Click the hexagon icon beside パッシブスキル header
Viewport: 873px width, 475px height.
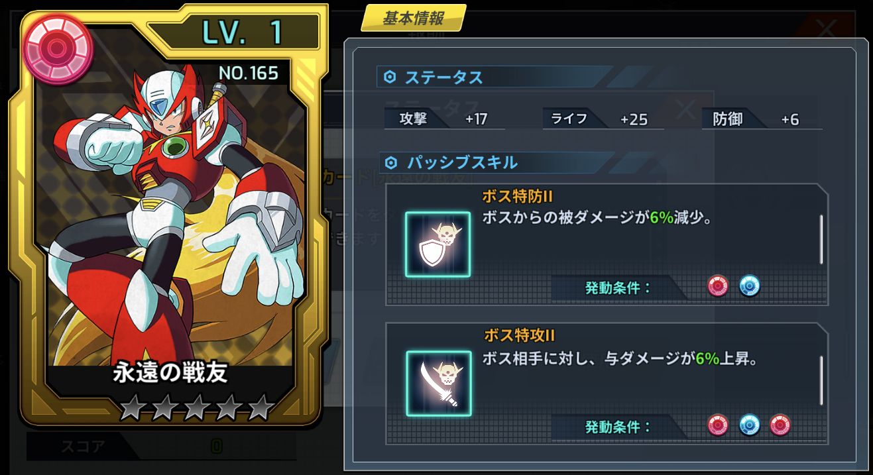coord(390,162)
